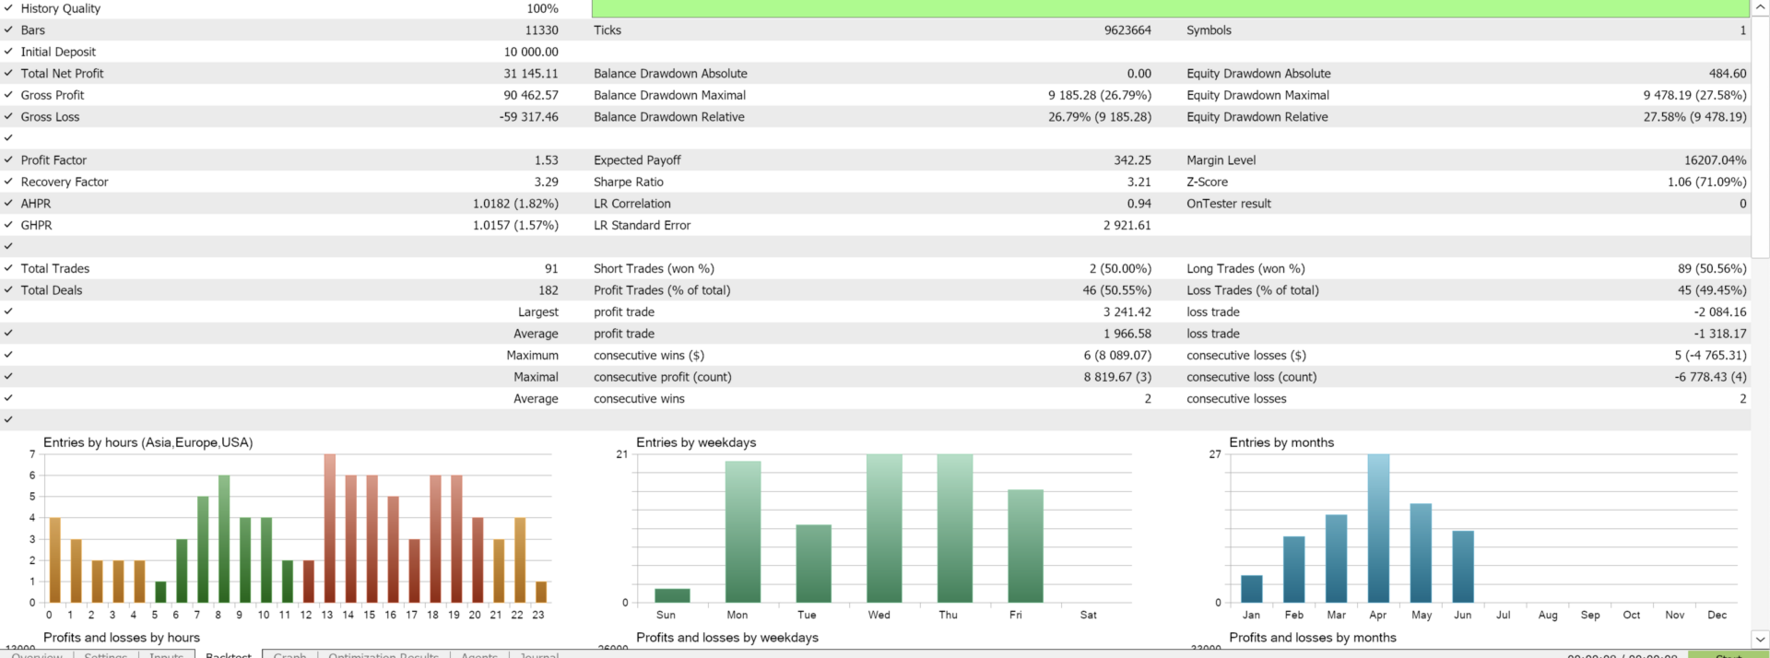Click the checkmark on the Maximal consecutive profit row
The height and width of the screenshot is (658, 1770).
8,376
